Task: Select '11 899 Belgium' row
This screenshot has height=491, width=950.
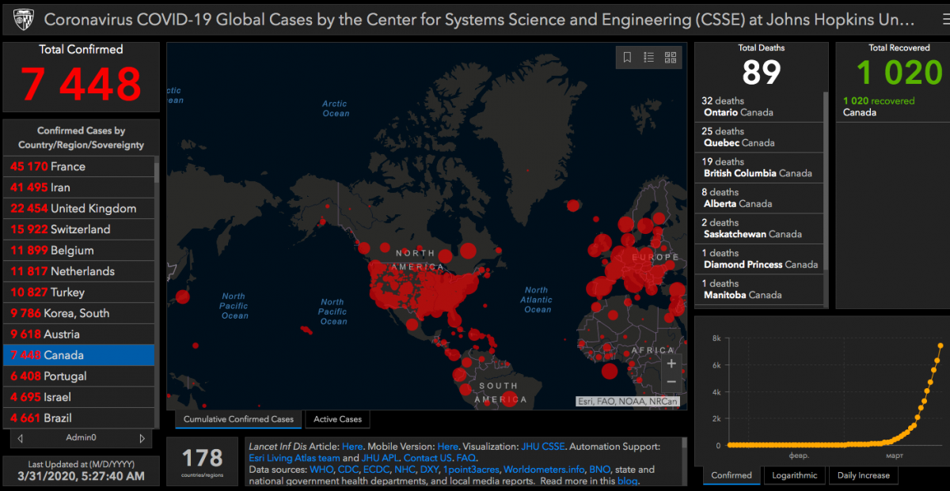Action: (x=79, y=251)
